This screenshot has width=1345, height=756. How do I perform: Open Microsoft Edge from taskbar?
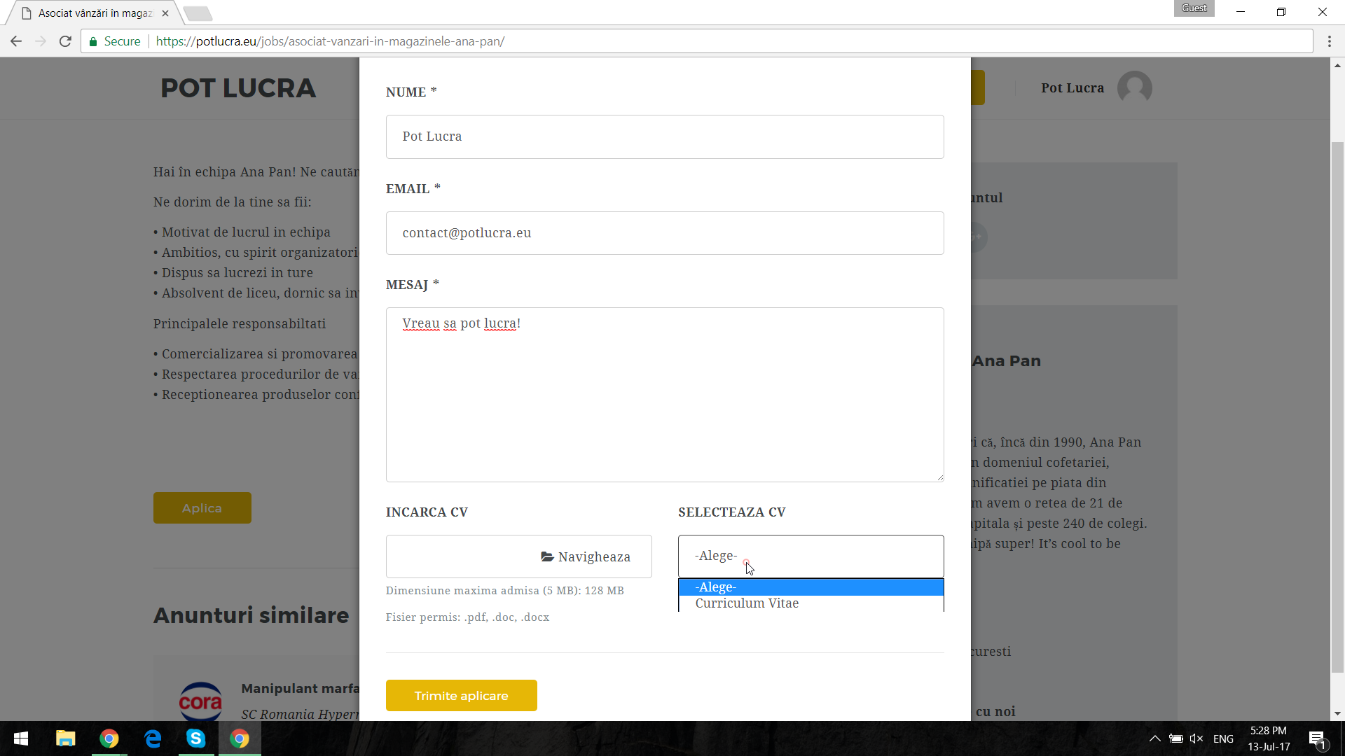[x=152, y=738]
